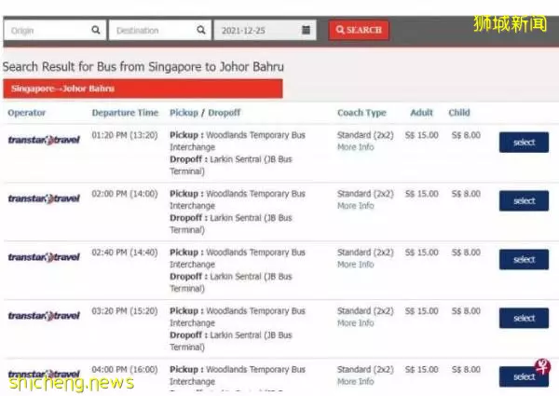Click Dropoff Larkin Sentral text in 01:20 PM row
This screenshot has width=559, height=396.
(231, 165)
